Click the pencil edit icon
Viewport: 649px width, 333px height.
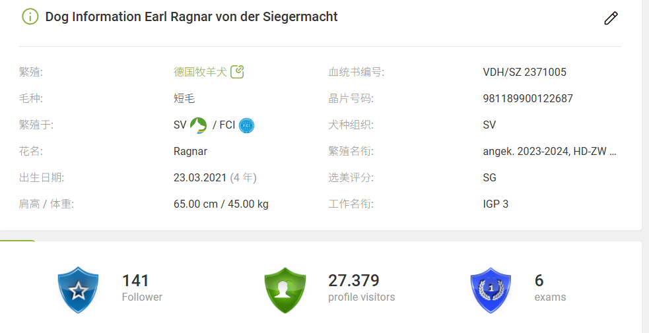tap(611, 18)
